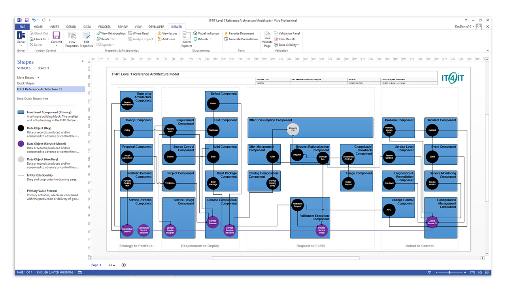The width and height of the screenshot is (506, 293).
Task: Select purple Data Object (Service Model) shape
Action: (21, 144)
